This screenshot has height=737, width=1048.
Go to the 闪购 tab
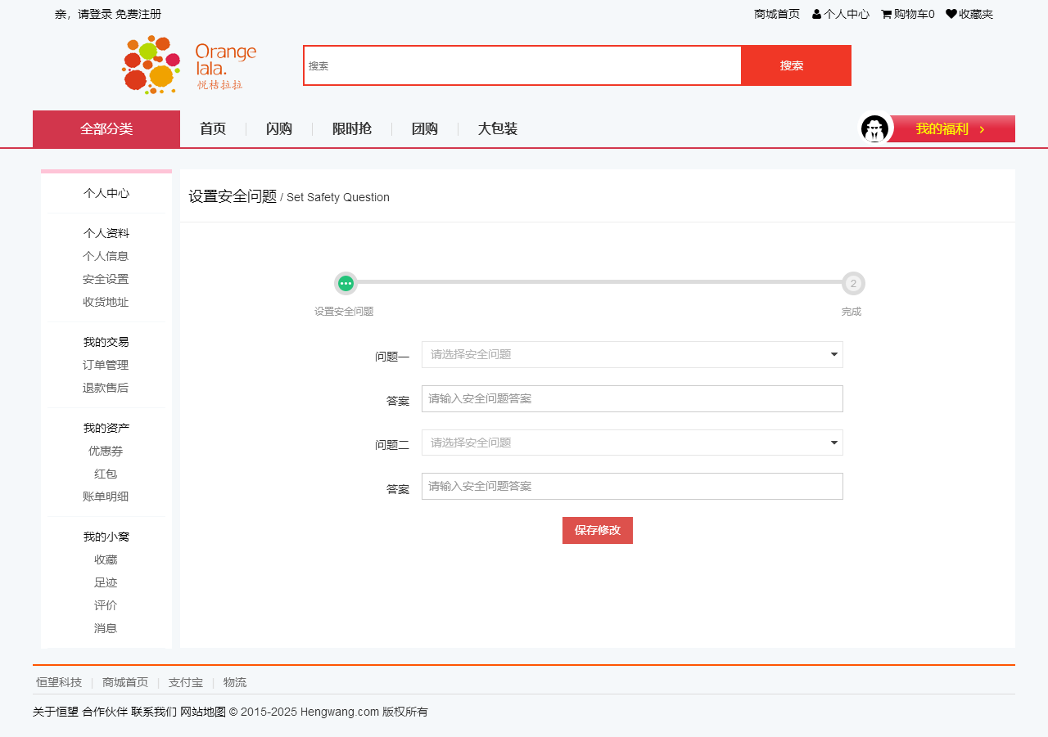[279, 129]
